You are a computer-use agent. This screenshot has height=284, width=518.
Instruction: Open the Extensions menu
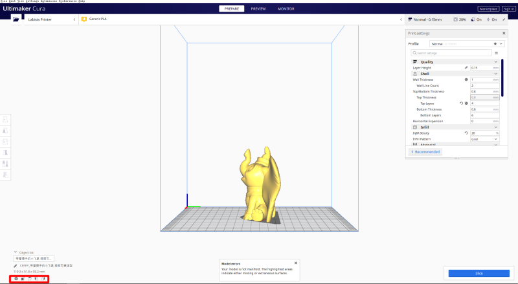tap(49, 1)
